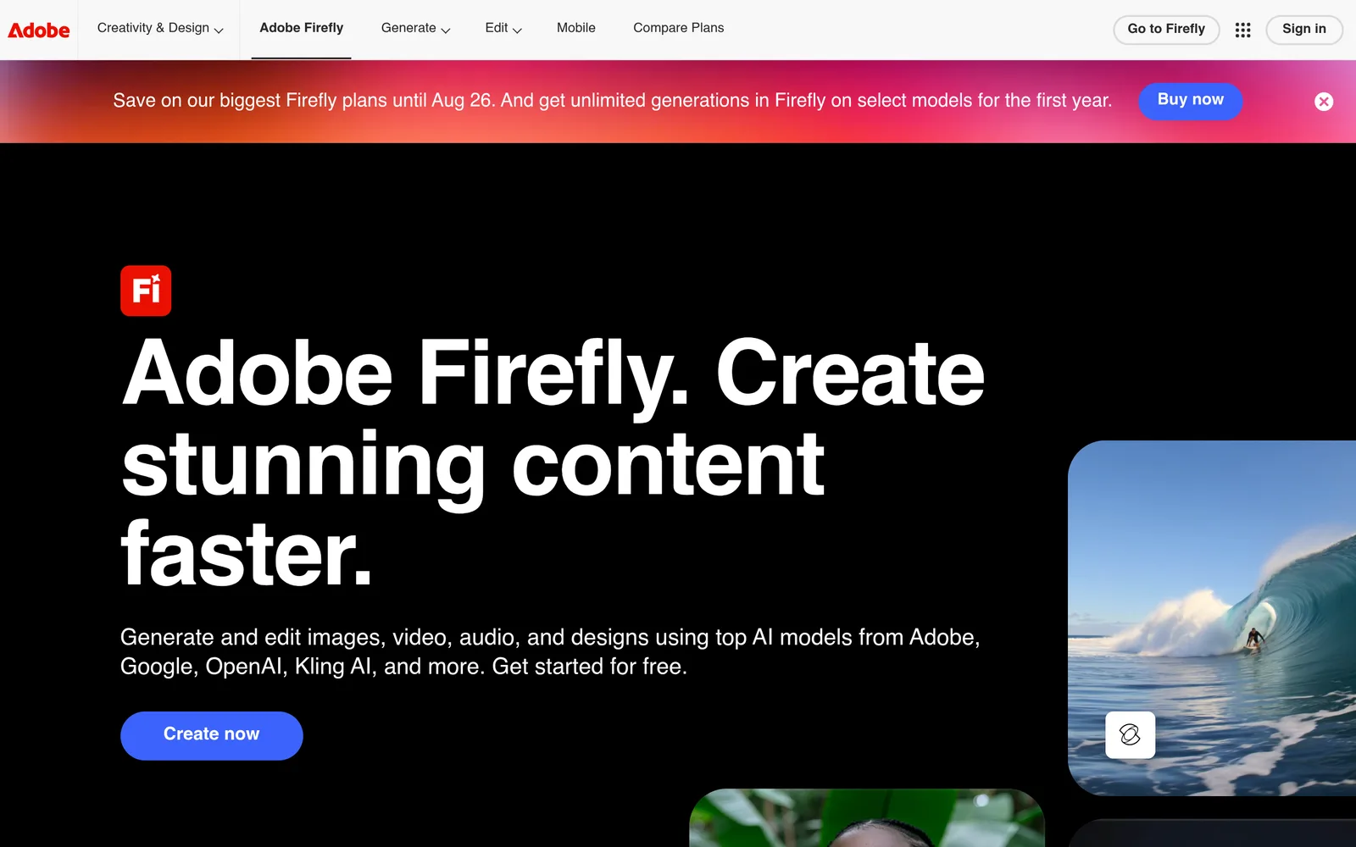Expand the Creativity & Design menu

160,28
